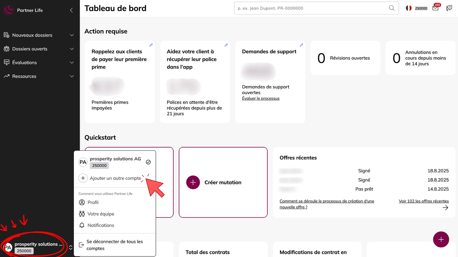This screenshot has height=257, width=458.
Task: Click the mail inbox icon with 468 badge
Action: coord(435,8)
